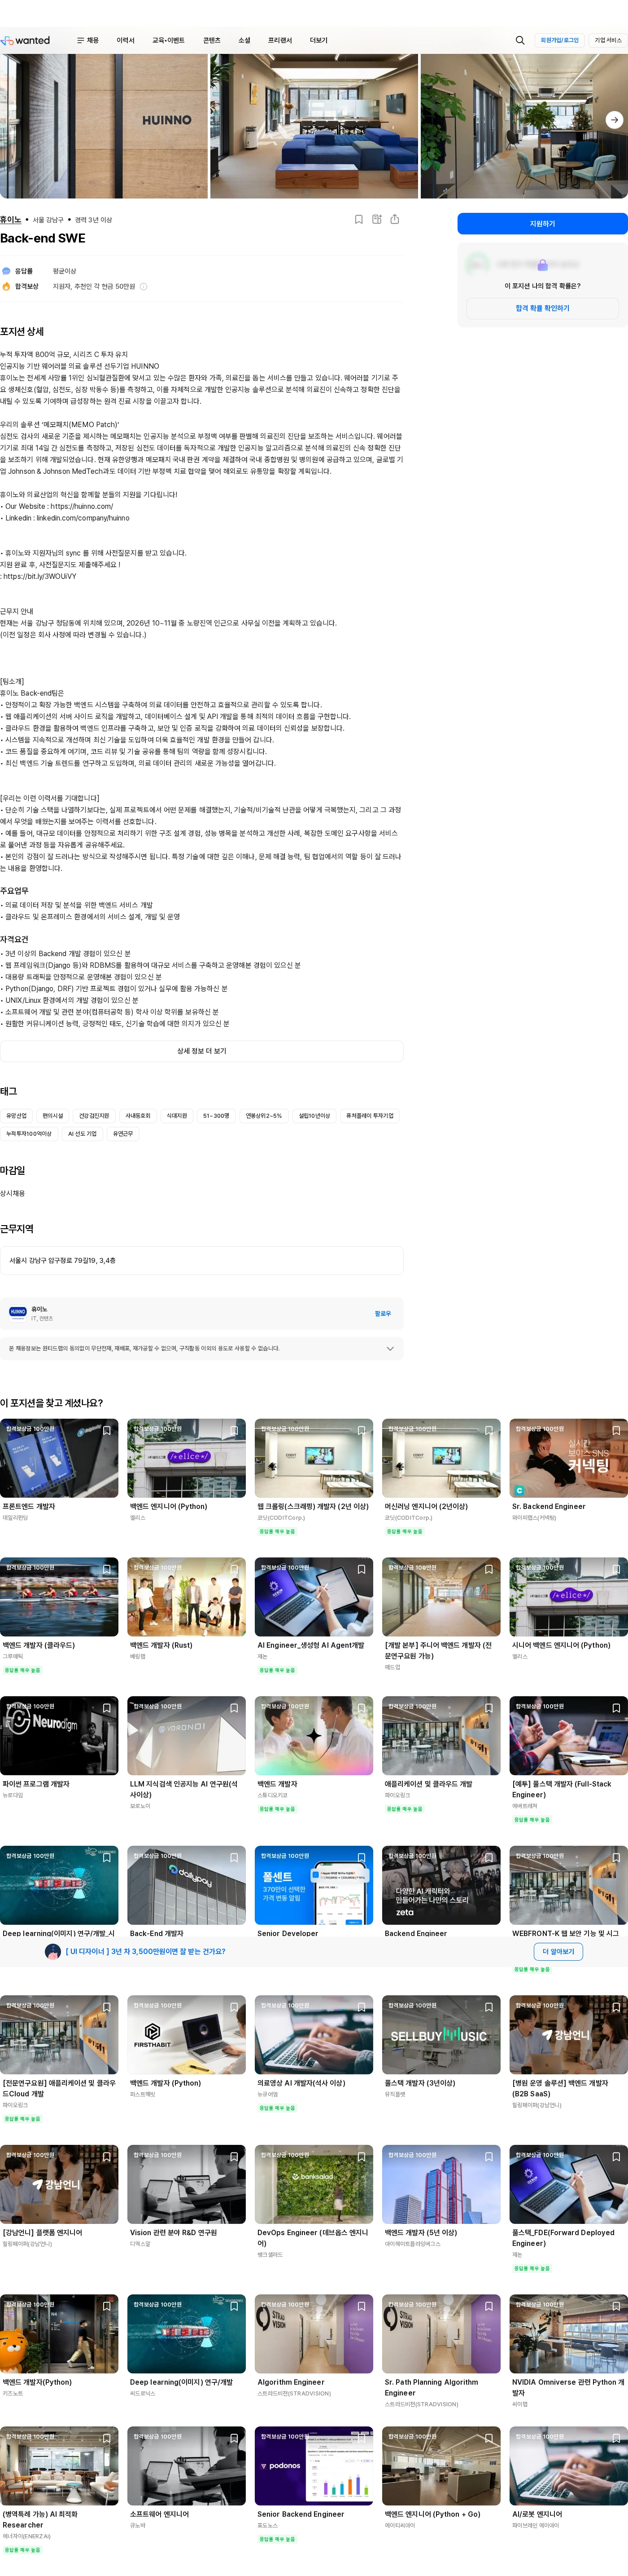Screen dimensions: 628x2576
Task: Open the HUINNO wood wall office photo
Action: tap(104, 126)
